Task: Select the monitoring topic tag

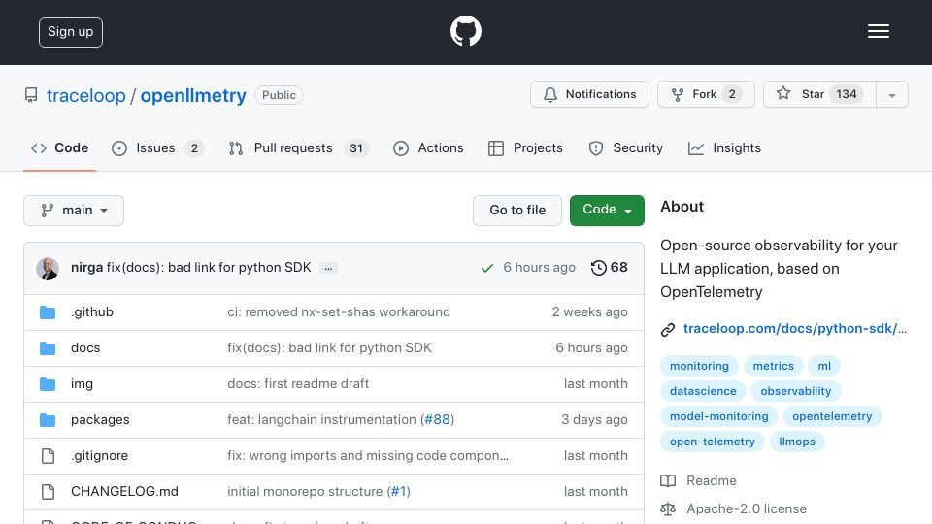Action: [x=699, y=366]
